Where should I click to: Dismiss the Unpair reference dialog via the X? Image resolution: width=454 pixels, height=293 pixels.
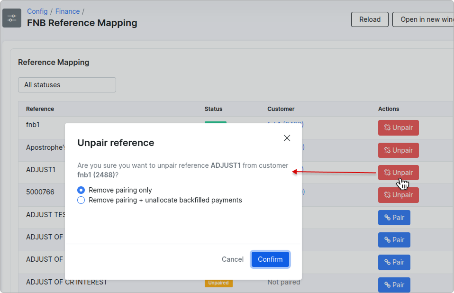coord(287,138)
